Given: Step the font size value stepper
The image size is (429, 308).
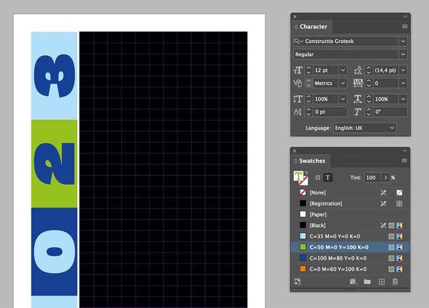Looking at the screenshot, I should point(308,70).
